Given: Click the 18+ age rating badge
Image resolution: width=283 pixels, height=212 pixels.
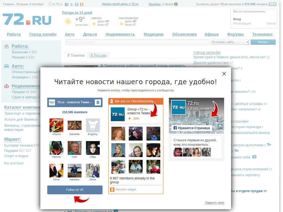Looking at the screenshot, I should pyautogui.click(x=272, y=4).
